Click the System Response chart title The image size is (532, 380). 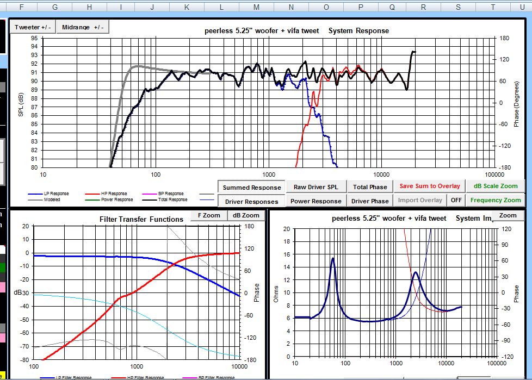tap(296, 31)
